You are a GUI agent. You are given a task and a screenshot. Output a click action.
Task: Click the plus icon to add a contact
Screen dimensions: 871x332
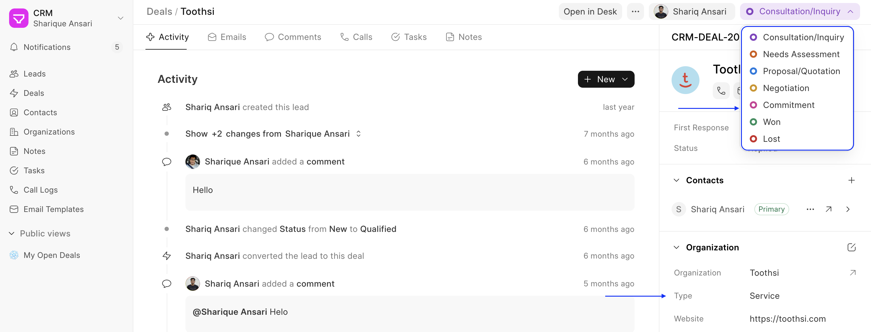852,180
